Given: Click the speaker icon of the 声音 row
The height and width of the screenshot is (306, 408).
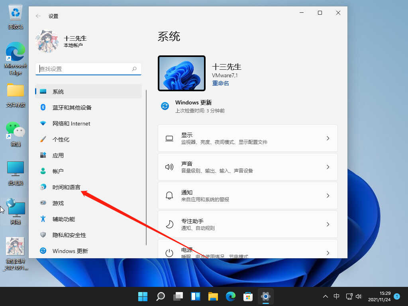Looking at the screenshot, I should [169, 167].
